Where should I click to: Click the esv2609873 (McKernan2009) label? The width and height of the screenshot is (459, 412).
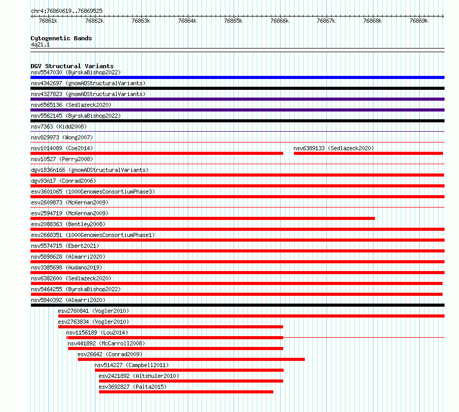[70, 202]
